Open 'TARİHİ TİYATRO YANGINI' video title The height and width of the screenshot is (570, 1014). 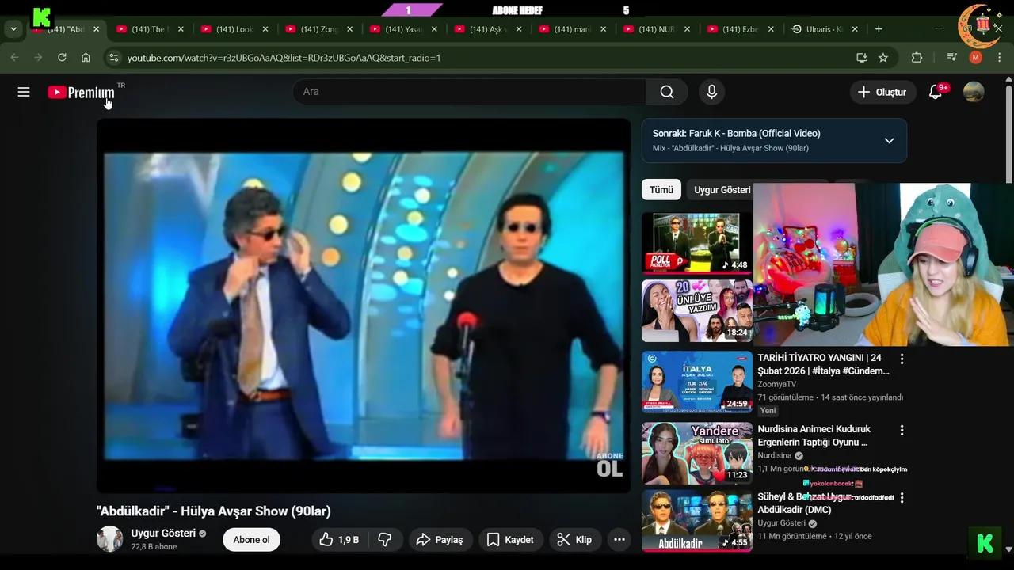point(823,364)
